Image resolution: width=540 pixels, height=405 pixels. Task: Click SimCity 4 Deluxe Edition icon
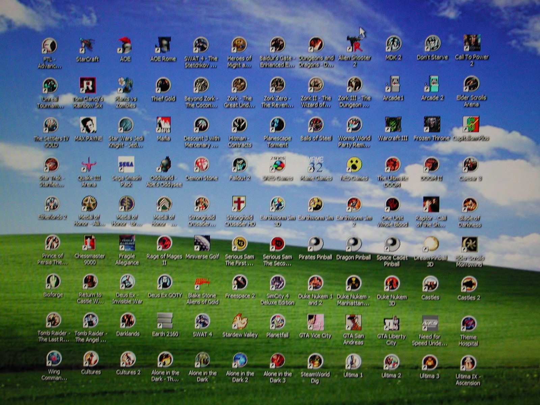(x=277, y=283)
